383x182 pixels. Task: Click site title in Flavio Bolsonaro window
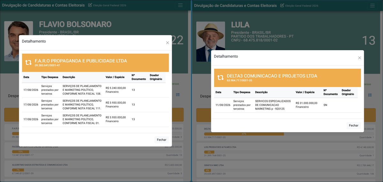tap(43, 5)
